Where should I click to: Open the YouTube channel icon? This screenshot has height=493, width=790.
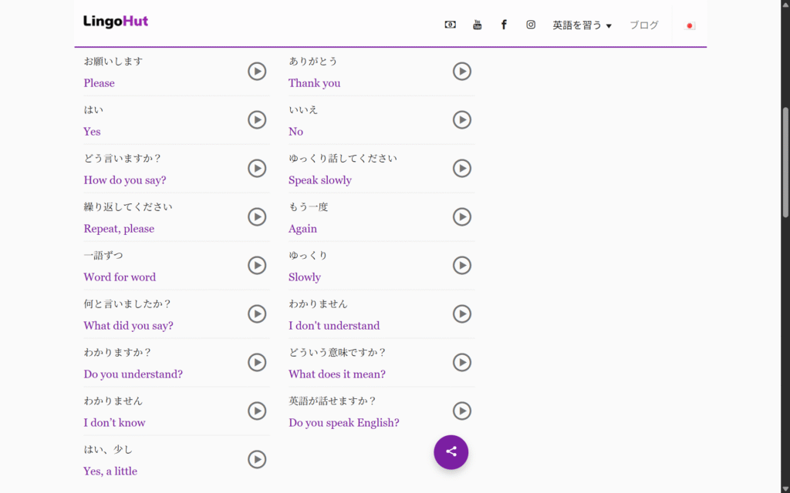[x=477, y=25]
